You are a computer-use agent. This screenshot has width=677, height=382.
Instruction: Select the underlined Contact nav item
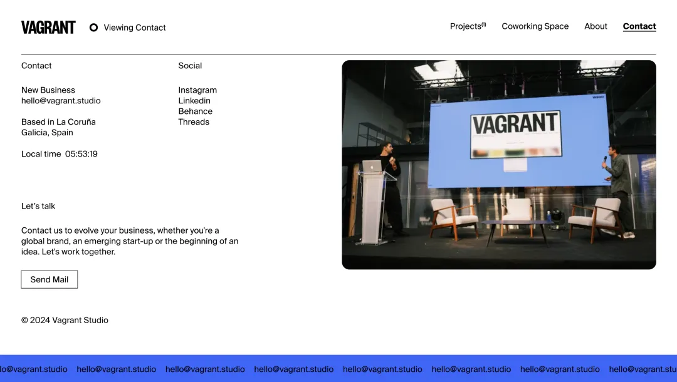639,26
